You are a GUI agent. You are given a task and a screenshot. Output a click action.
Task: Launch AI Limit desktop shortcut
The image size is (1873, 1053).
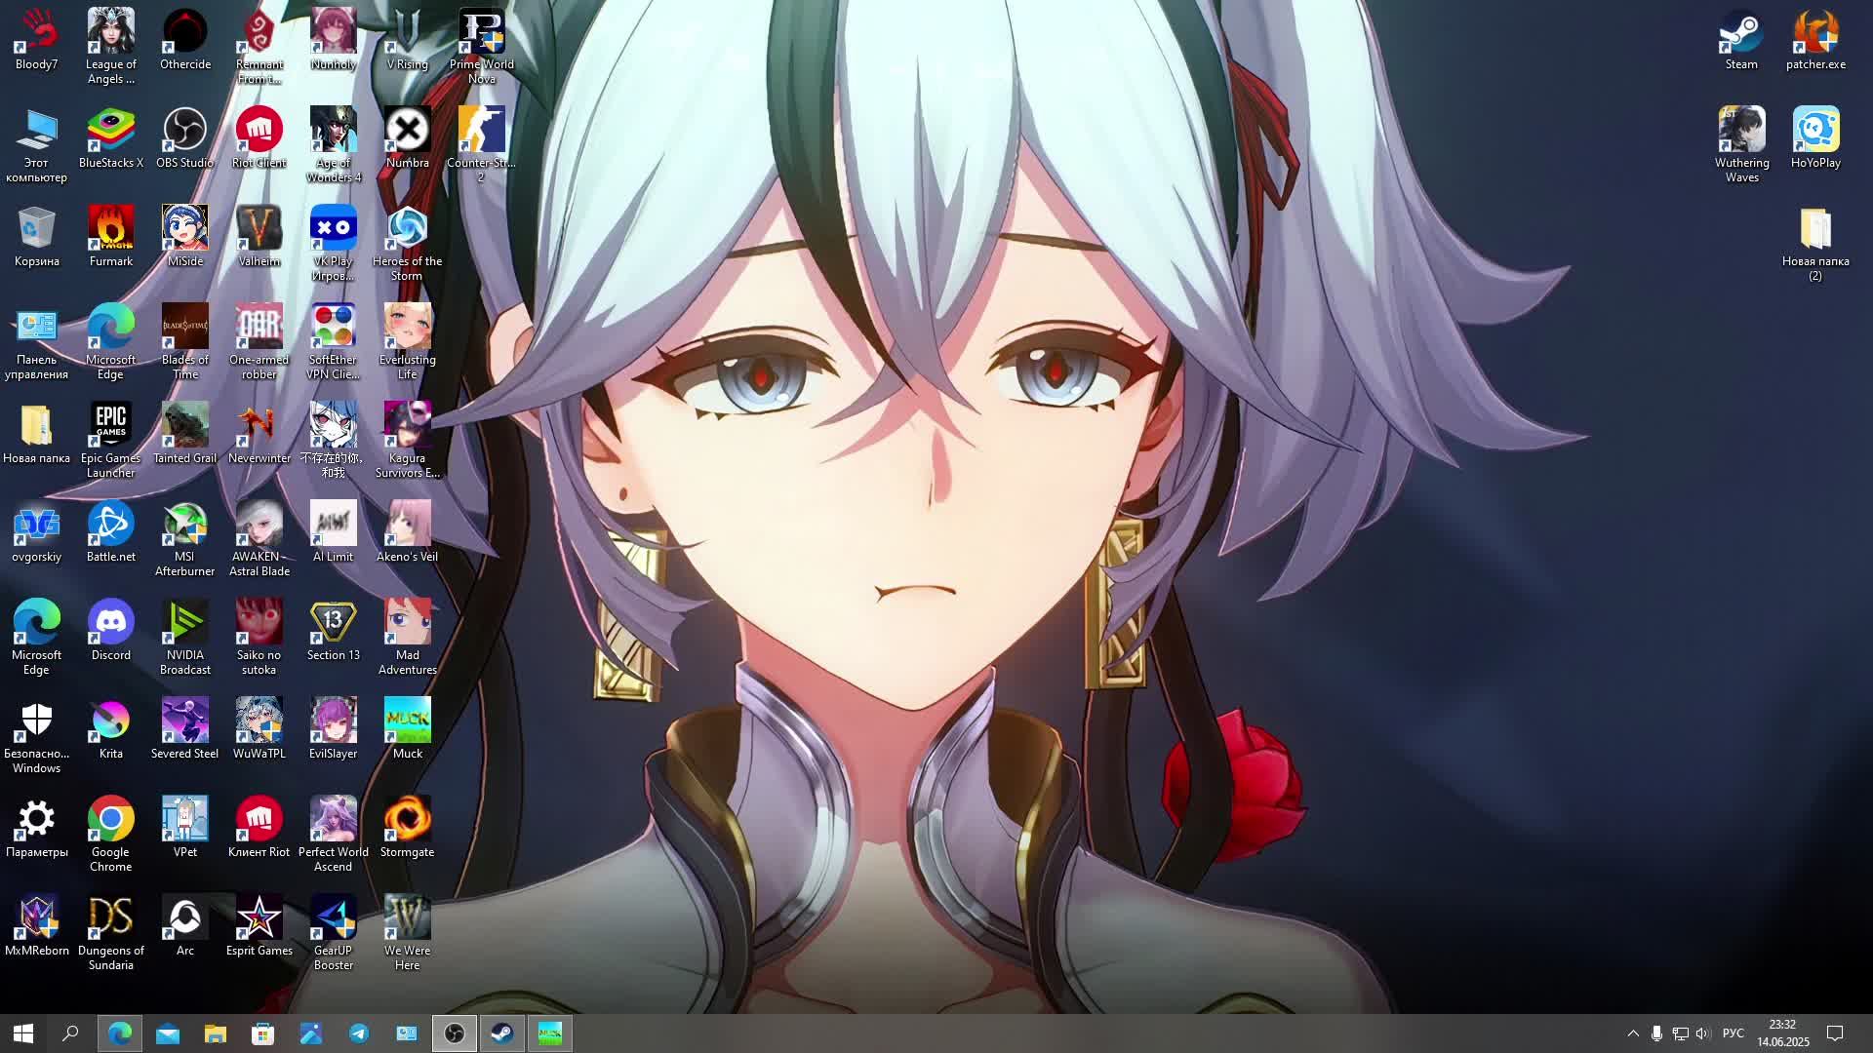pos(334,532)
